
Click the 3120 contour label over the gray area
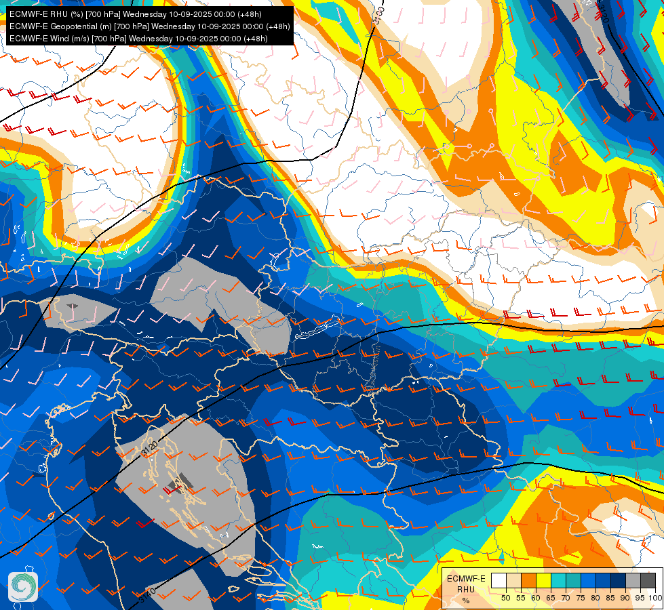(x=150, y=449)
